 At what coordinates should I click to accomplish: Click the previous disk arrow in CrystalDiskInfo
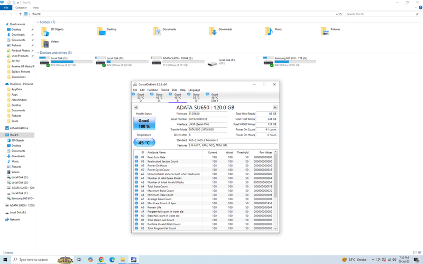point(136,107)
